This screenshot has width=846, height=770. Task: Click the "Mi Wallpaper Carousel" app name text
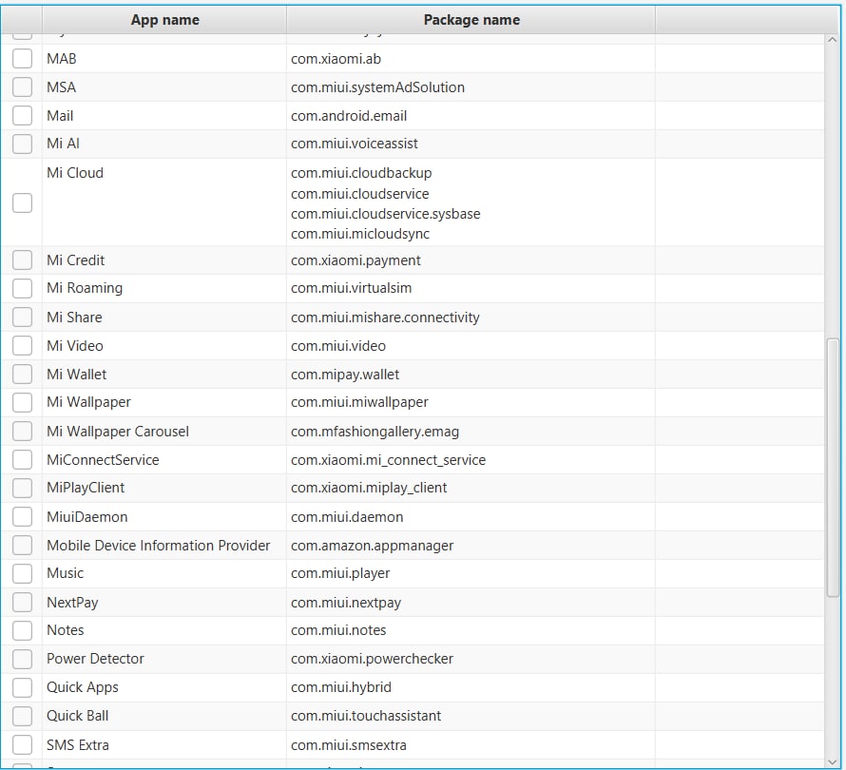118,432
